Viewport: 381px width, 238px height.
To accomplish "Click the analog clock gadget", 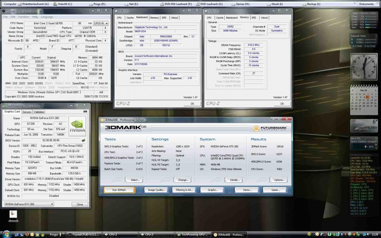I will coord(364,67).
